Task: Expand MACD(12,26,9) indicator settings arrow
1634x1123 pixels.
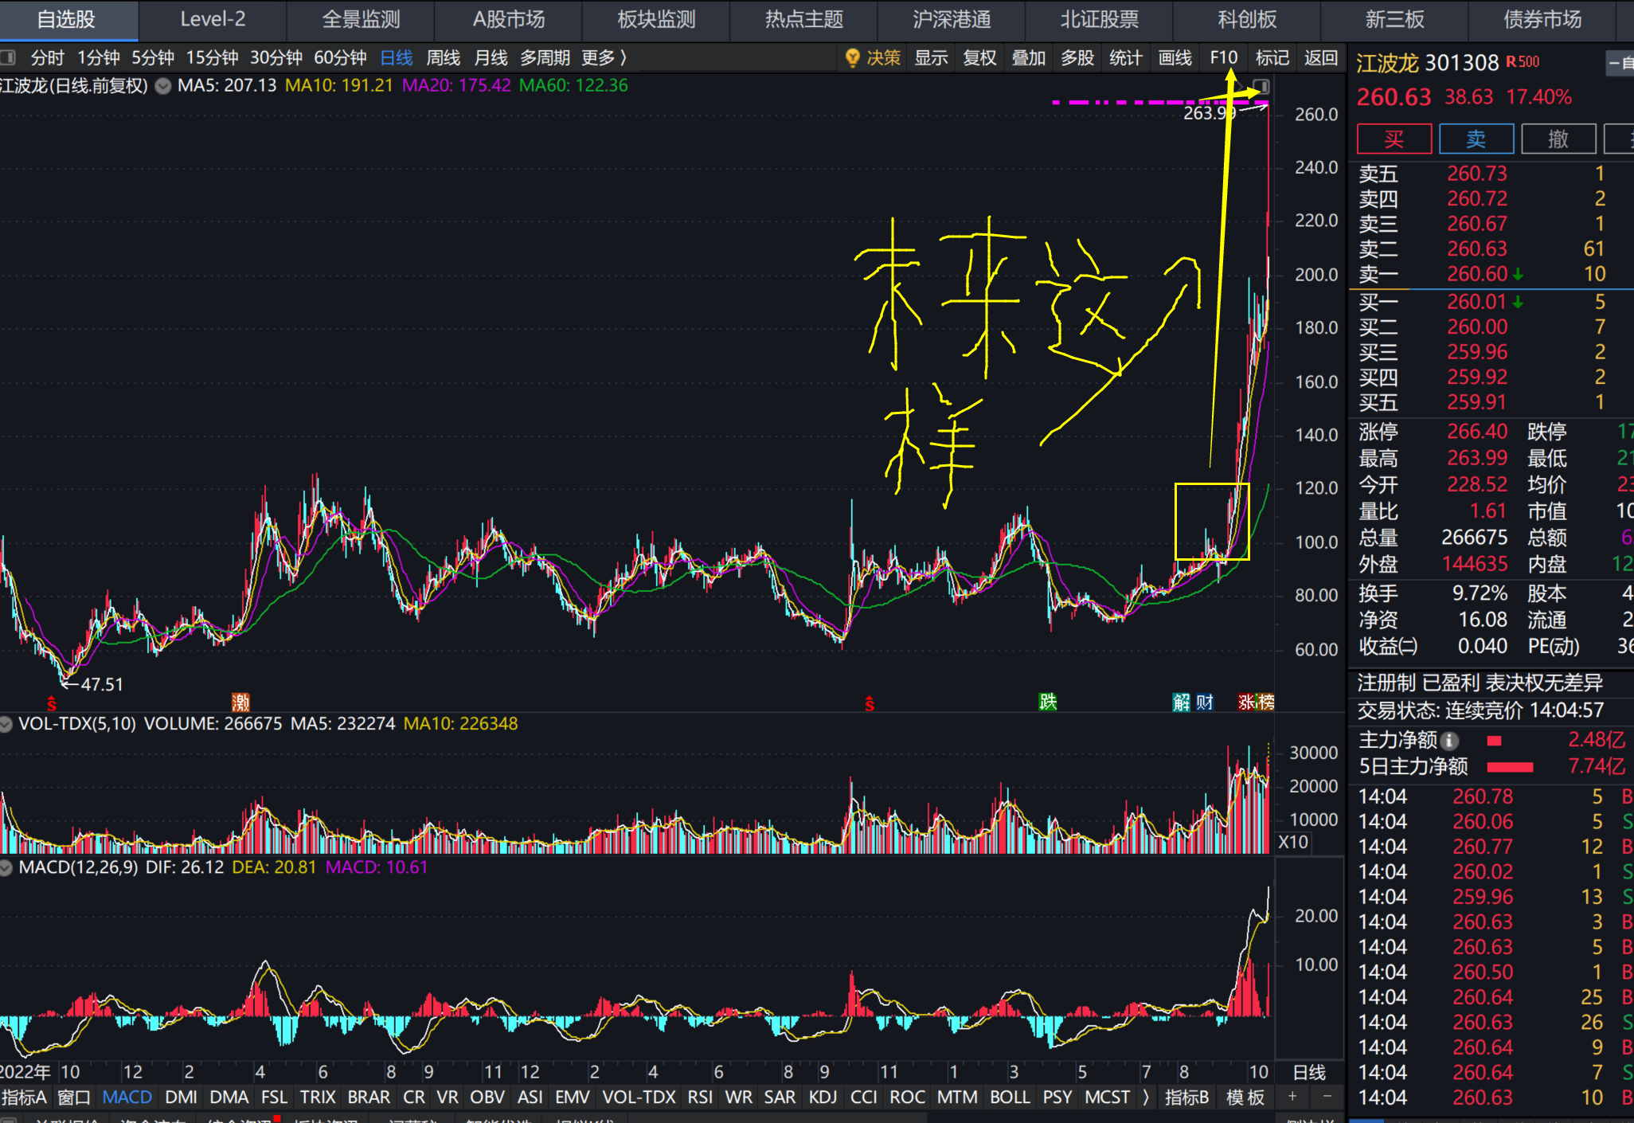Action: (x=6, y=867)
